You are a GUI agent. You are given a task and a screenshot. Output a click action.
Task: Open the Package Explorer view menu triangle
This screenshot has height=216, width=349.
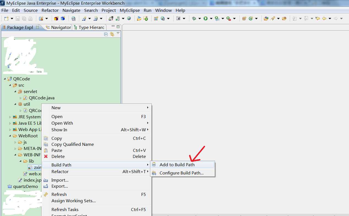pyautogui.click(x=118, y=33)
